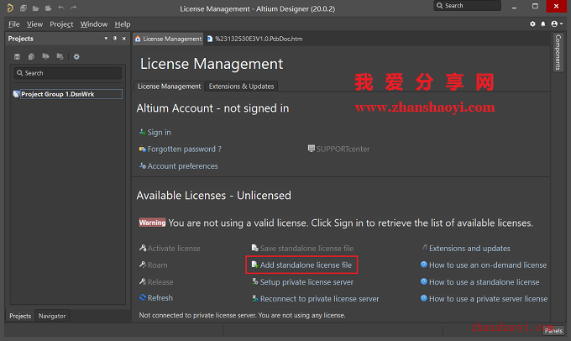The width and height of the screenshot is (571, 341).
Task: Close the Projects panel
Action: [124, 39]
